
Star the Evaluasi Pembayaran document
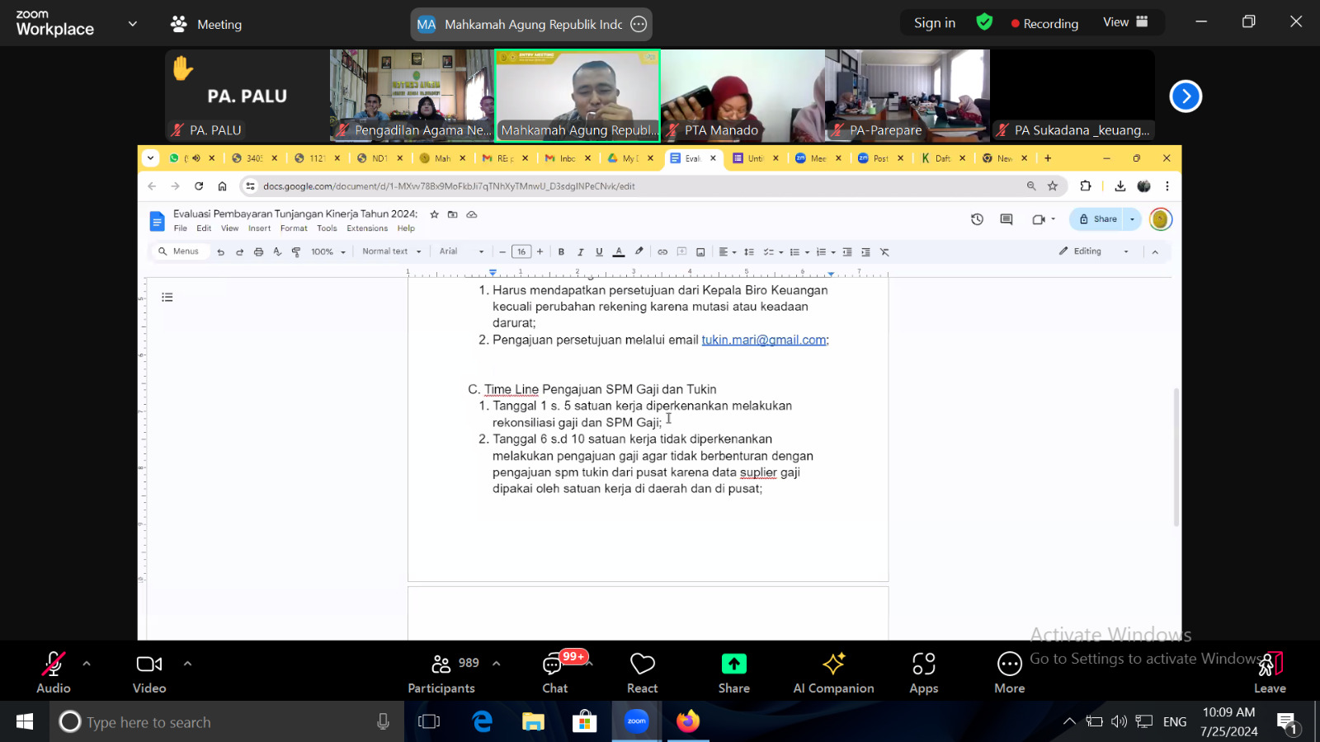[435, 214]
